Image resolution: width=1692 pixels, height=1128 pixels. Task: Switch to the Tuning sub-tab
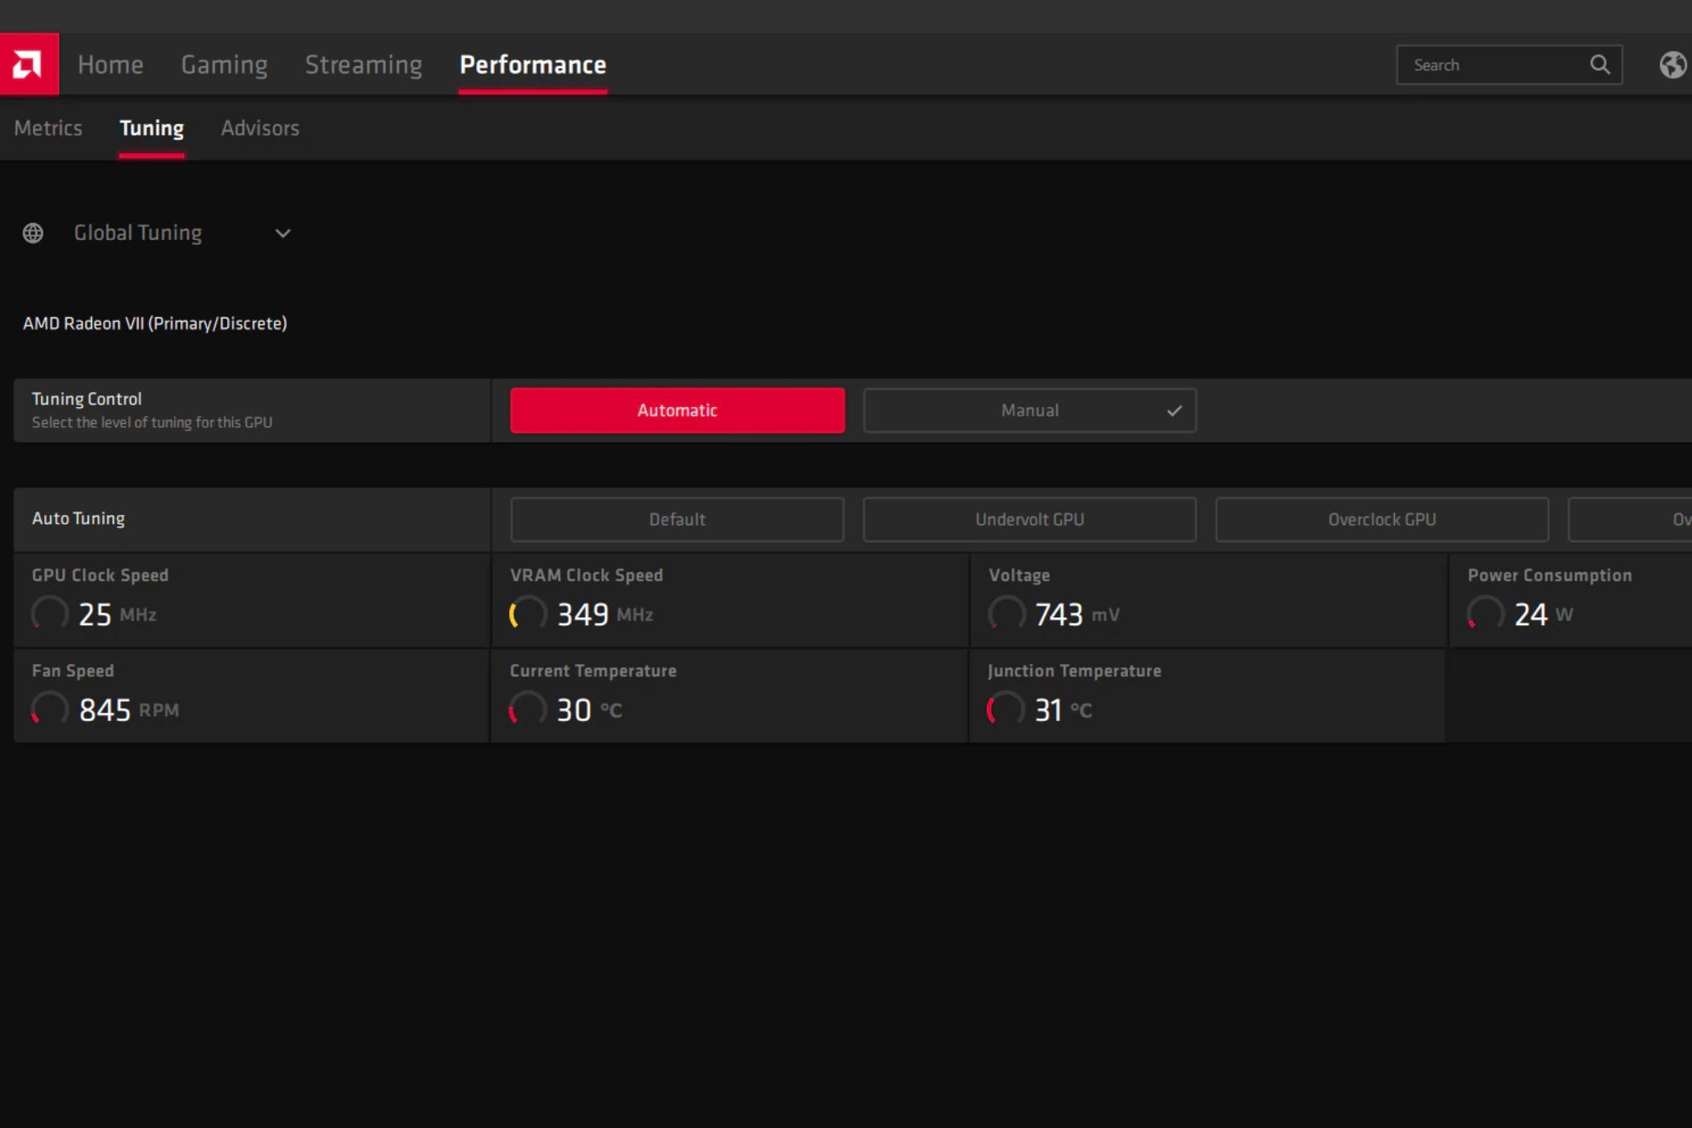pos(151,128)
